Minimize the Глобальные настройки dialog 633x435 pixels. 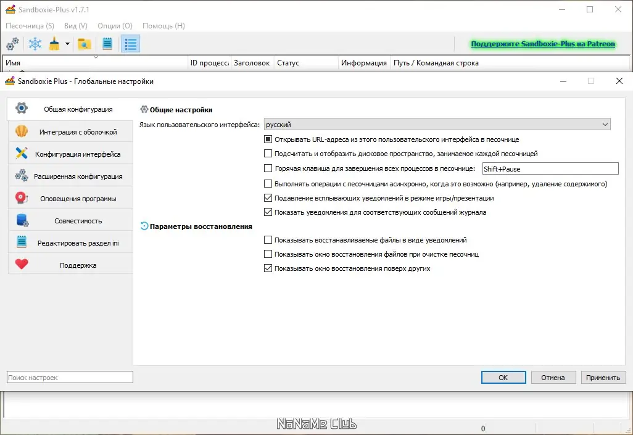pos(563,81)
